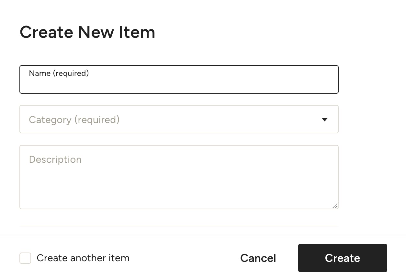Click the divider line below Description
Image resolution: width=406 pixels, height=279 pixels.
179,226
